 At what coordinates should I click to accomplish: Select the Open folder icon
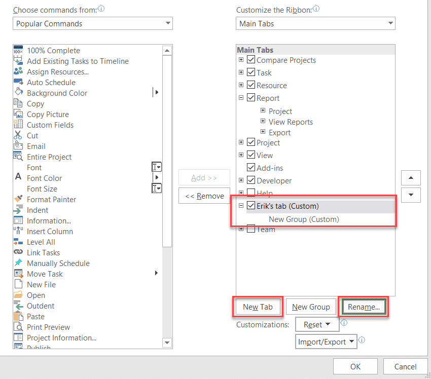click(18, 295)
